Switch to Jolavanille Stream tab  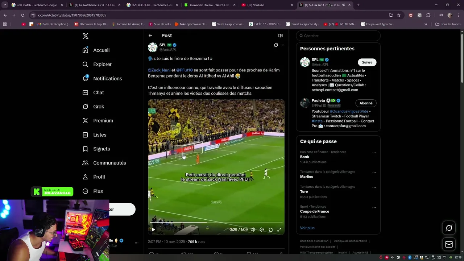[x=210, y=5]
